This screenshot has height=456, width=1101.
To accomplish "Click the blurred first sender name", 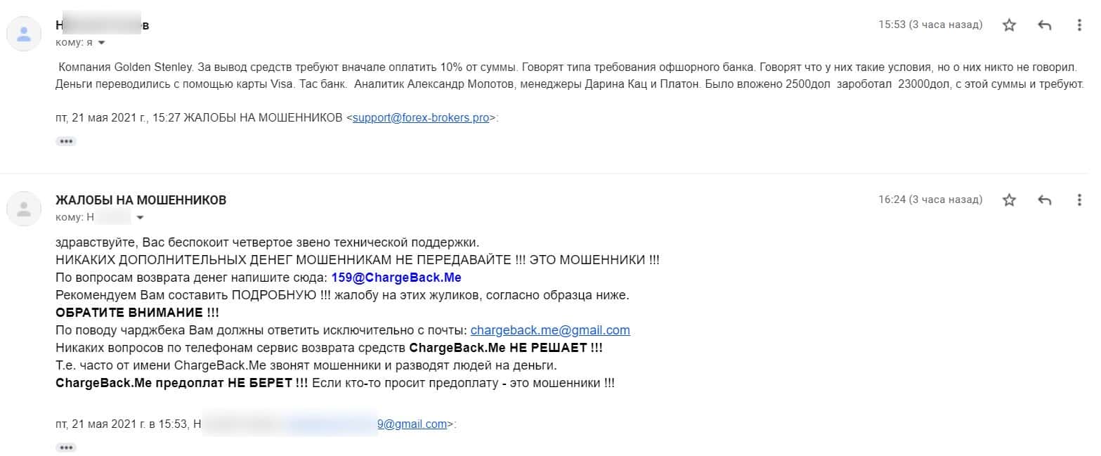I will pos(103,25).
